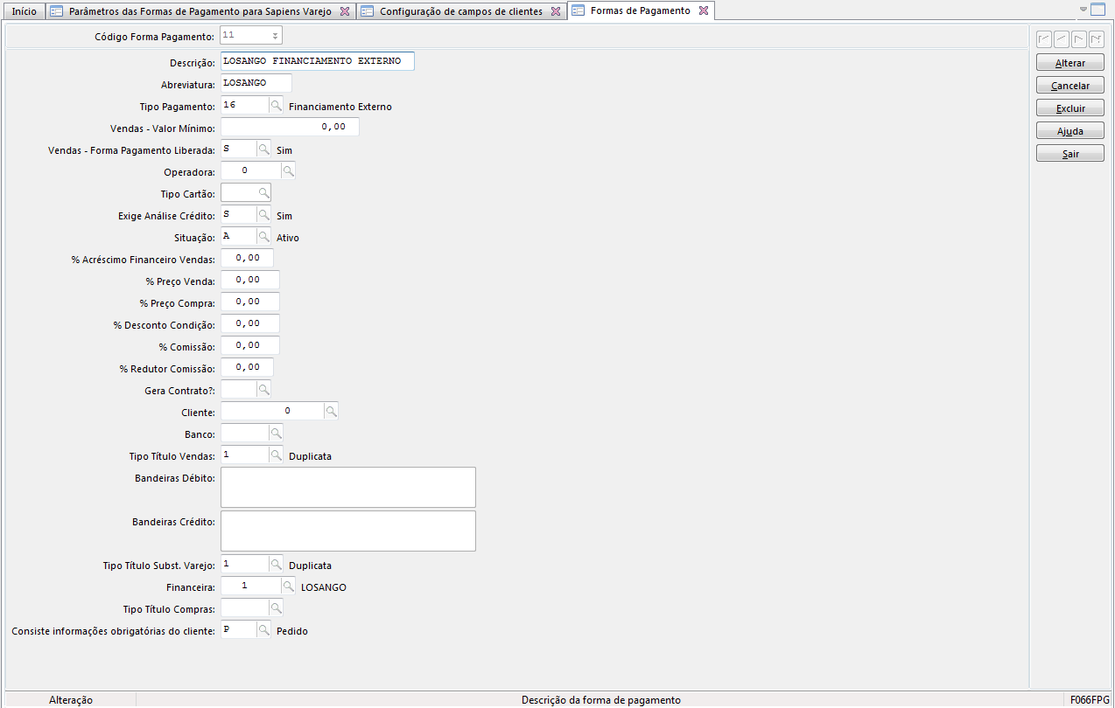Click the Banco code field
The height and width of the screenshot is (708, 1115).
point(244,433)
